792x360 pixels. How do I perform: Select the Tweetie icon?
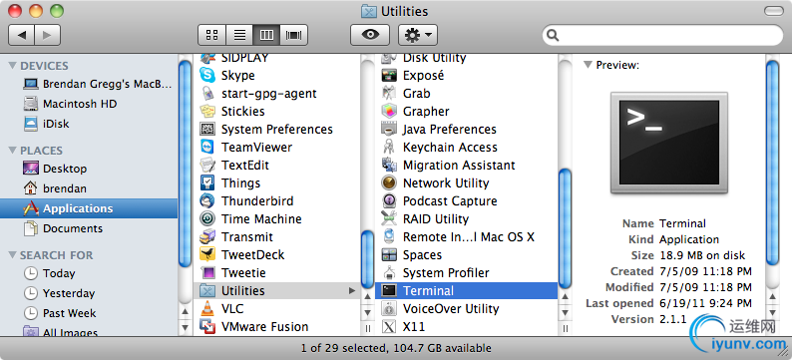coord(207,272)
